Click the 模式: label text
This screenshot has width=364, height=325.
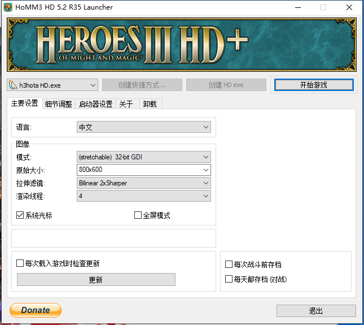(x=24, y=157)
